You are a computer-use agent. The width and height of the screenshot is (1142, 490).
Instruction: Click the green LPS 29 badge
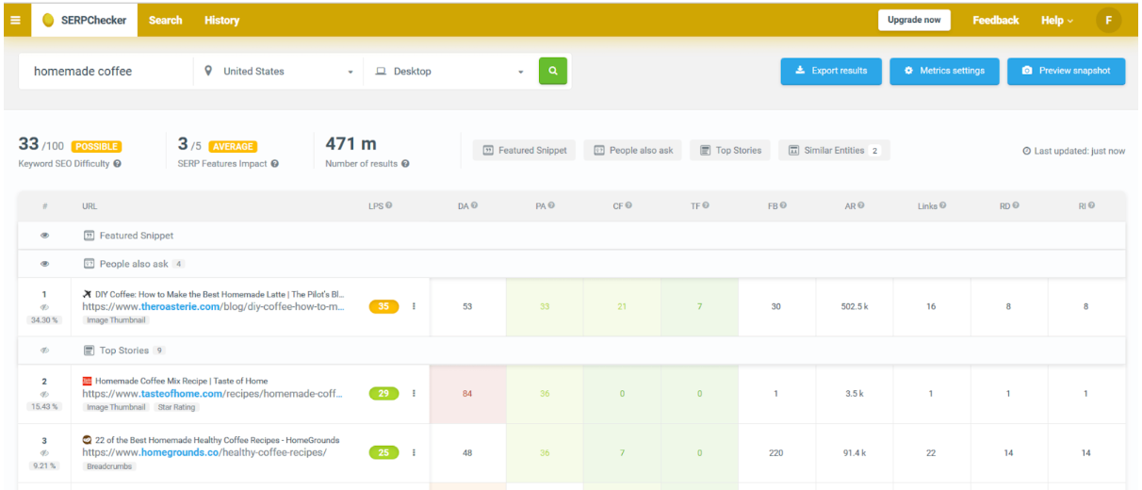(x=383, y=394)
